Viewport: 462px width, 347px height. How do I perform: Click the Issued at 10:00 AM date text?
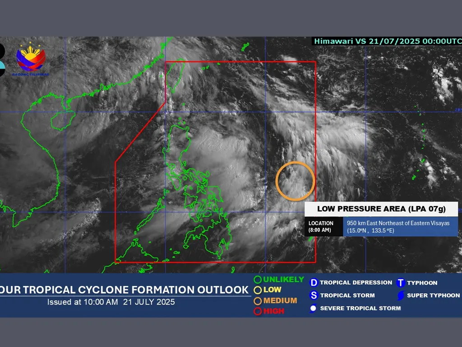tap(111, 302)
